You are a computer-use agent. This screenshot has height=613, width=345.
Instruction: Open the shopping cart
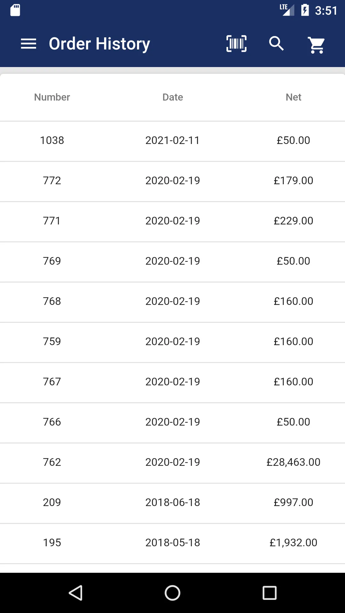click(317, 45)
